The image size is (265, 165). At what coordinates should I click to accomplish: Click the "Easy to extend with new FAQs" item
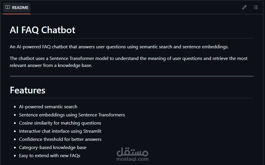(x=49, y=156)
